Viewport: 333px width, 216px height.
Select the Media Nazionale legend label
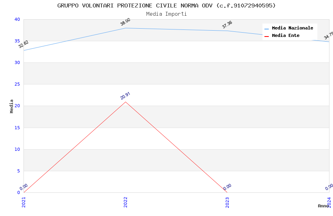pyautogui.click(x=292, y=28)
